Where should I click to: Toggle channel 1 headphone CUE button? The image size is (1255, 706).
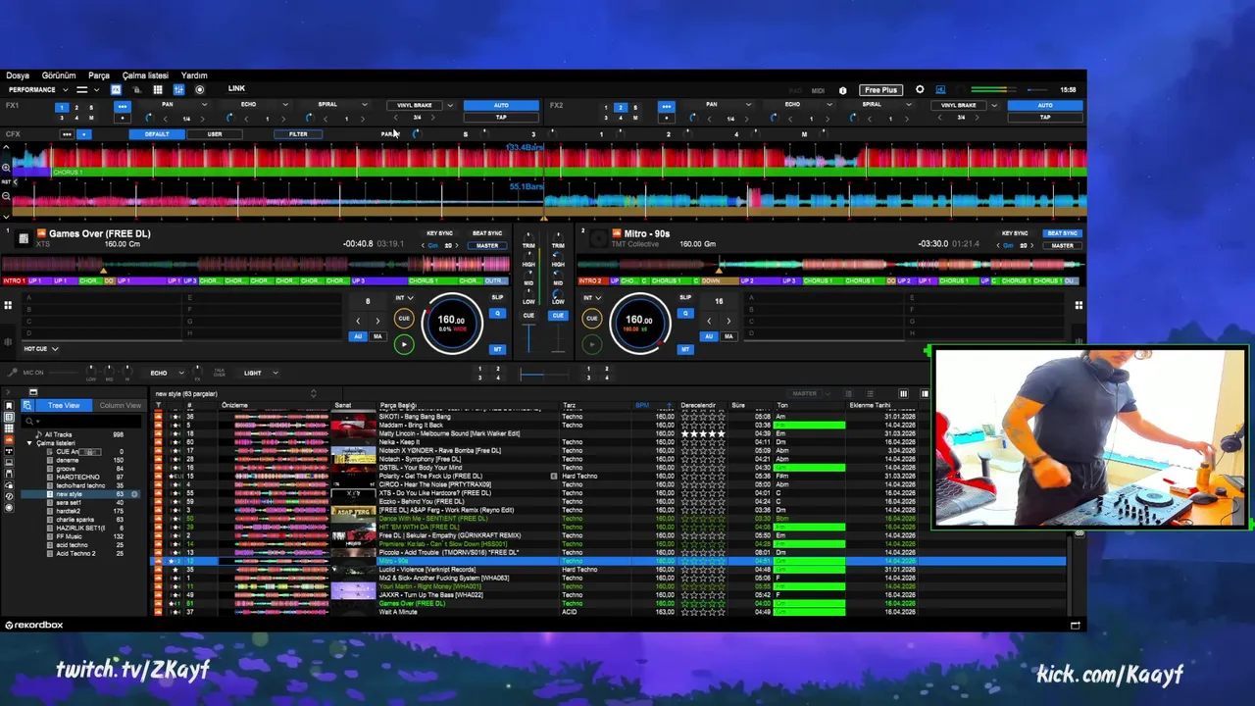tap(528, 316)
